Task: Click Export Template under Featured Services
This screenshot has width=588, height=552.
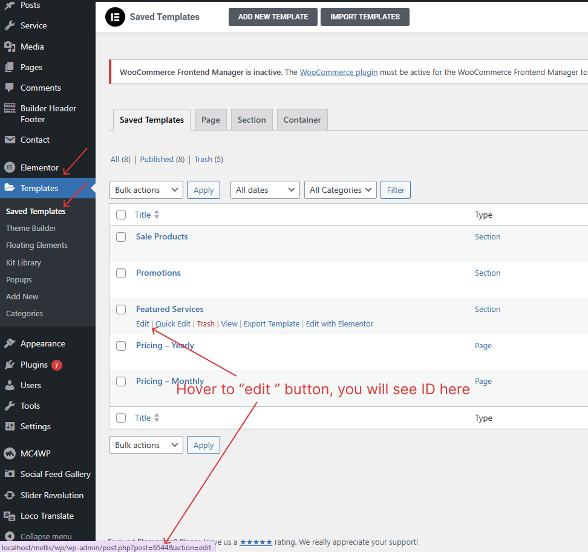Action: point(272,324)
